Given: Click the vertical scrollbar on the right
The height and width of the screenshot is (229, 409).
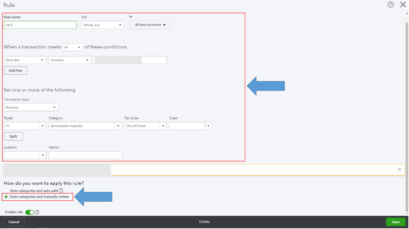Looking at the screenshot, I should coord(407,117).
